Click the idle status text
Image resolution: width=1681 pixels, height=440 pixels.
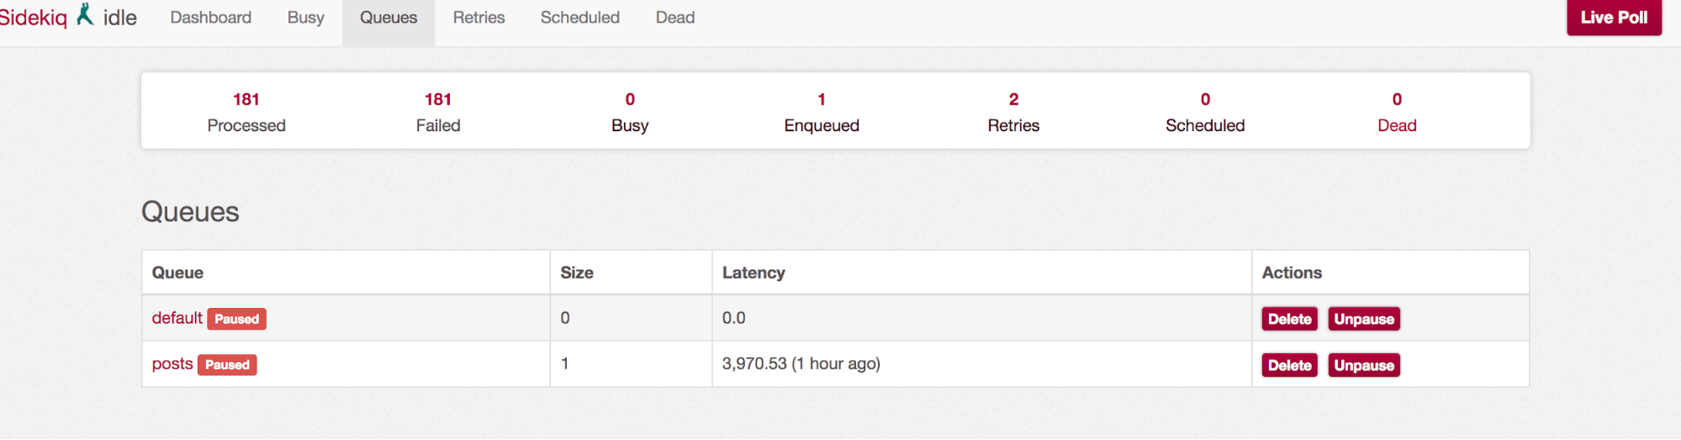click(x=120, y=18)
